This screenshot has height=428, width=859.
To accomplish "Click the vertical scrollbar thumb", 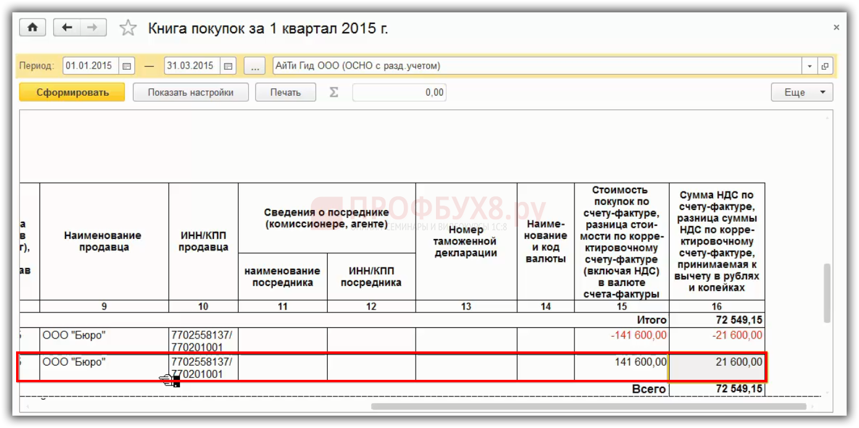I will [827, 292].
